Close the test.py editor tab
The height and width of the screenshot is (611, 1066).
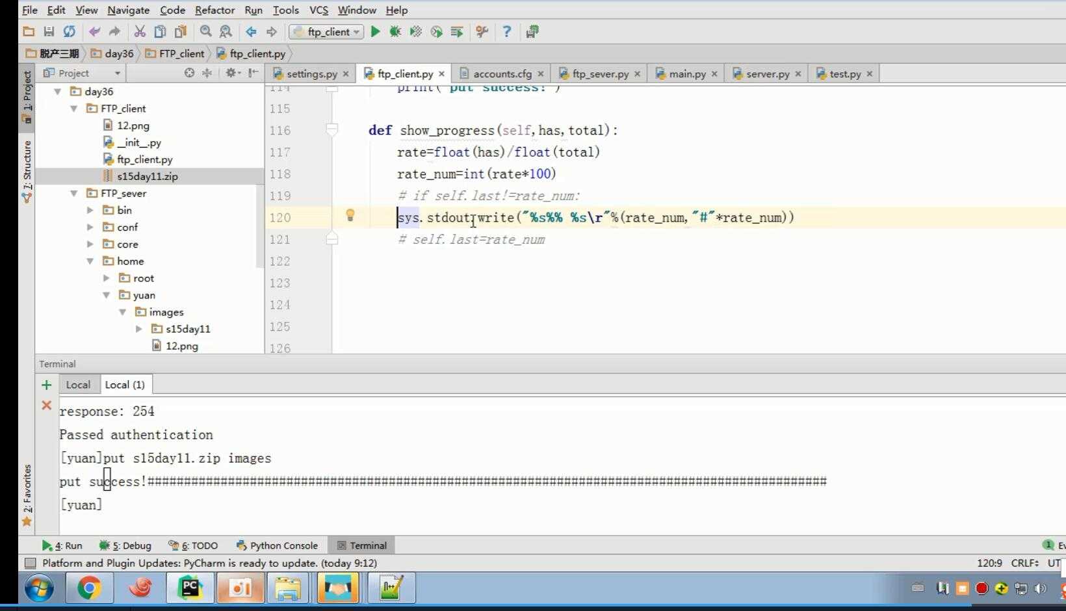pyautogui.click(x=870, y=74)
